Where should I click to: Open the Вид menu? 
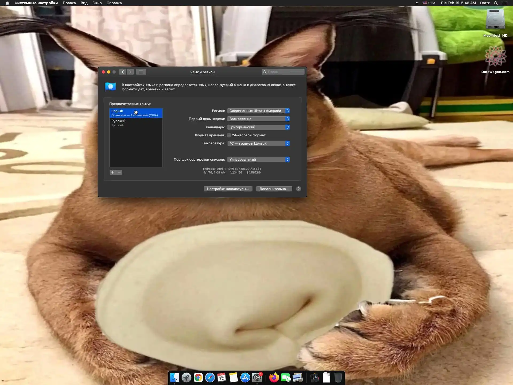click(84, 3)
